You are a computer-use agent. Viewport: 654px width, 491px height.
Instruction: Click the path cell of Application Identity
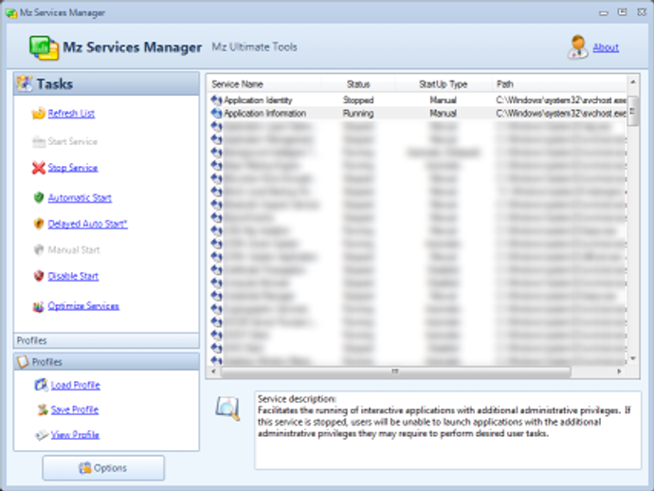pyautogui.click(x=561, y=100)
